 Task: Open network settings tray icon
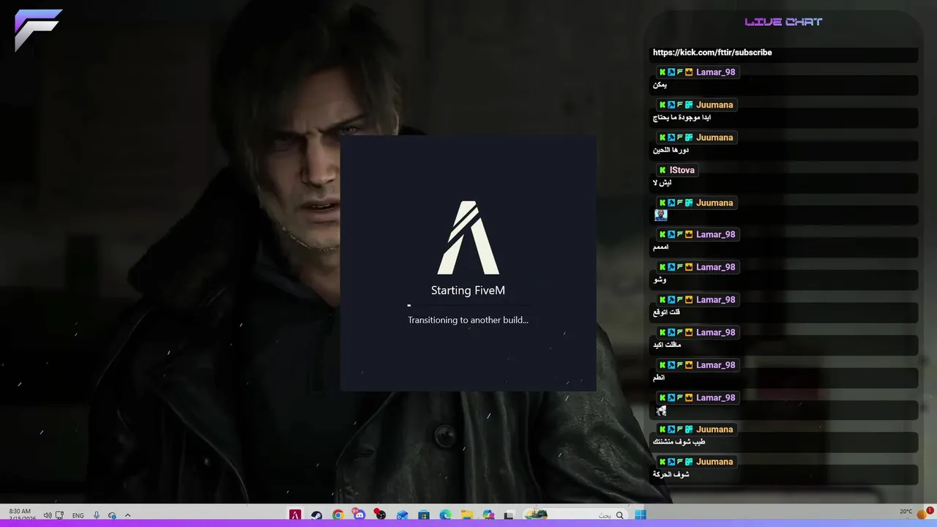tap(59, 515)
